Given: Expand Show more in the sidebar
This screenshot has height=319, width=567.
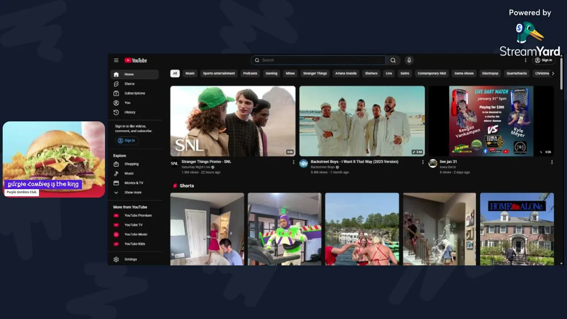Looking at the screenshot, I should tap(135, 193).
